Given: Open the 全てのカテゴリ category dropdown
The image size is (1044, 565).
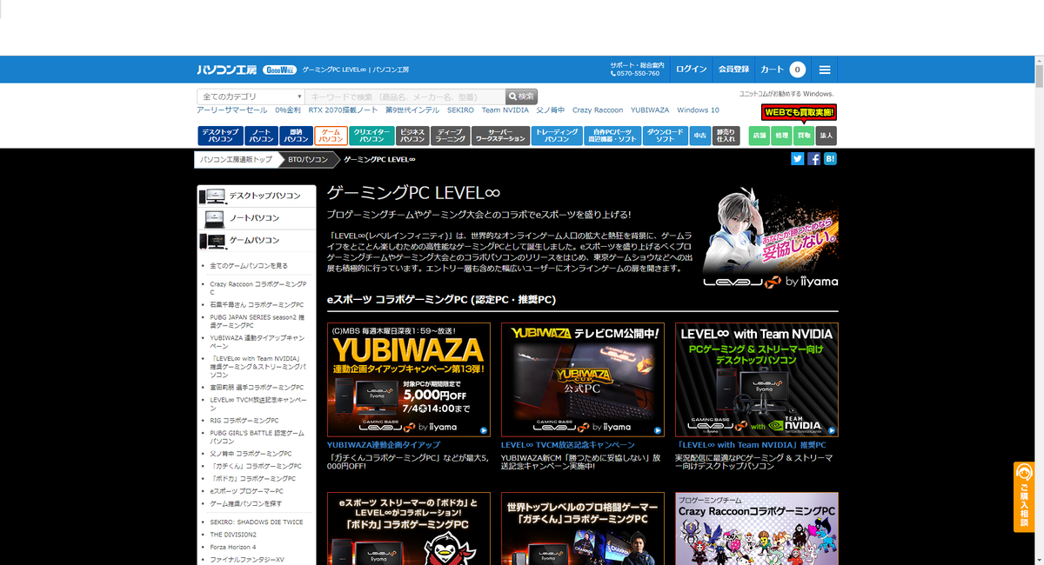Looking at the screenshot, I should point(251,96).
